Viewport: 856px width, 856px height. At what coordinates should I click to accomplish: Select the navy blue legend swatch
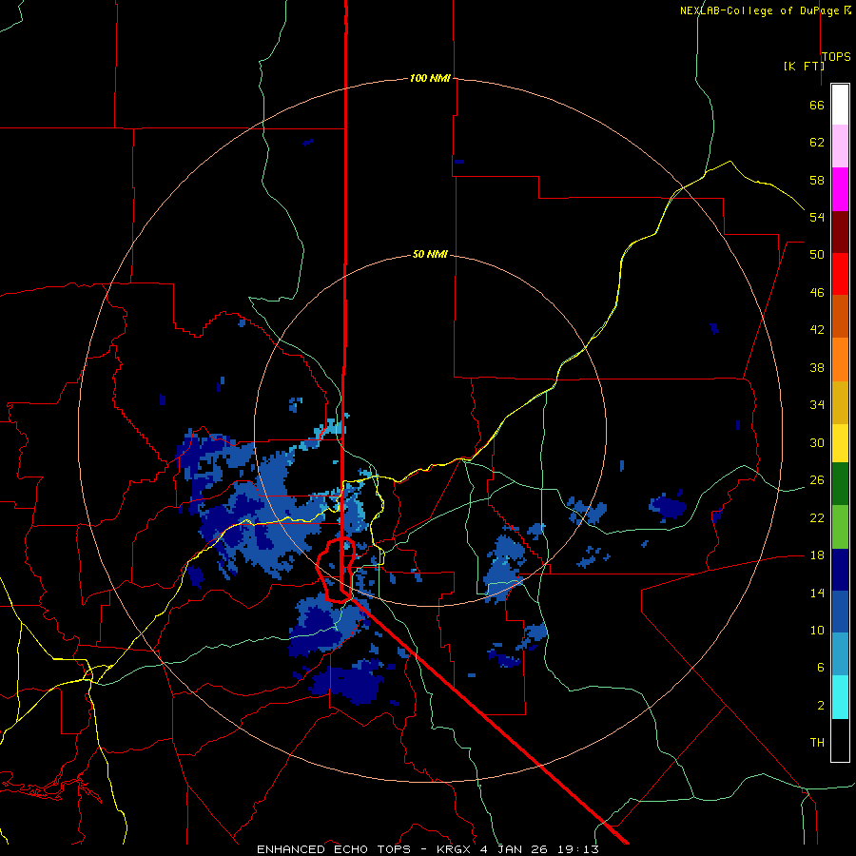tap(840, 570)
